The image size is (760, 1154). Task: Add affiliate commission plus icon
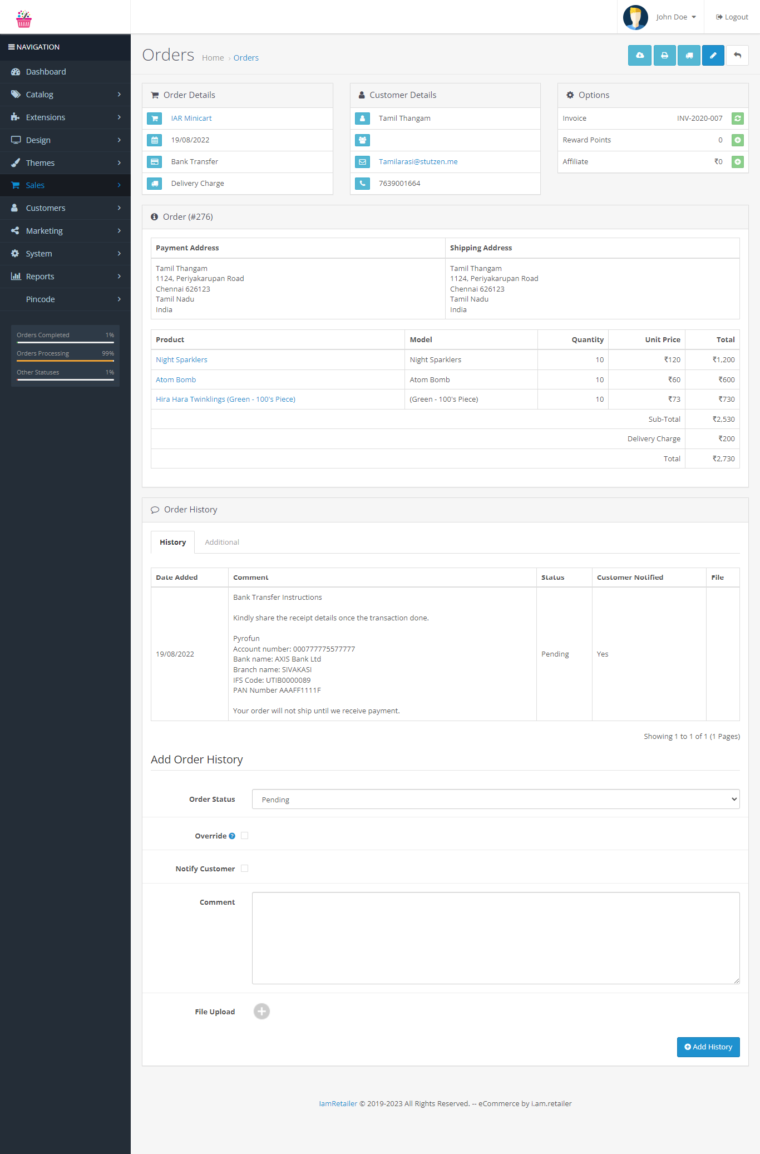[738, 162]
